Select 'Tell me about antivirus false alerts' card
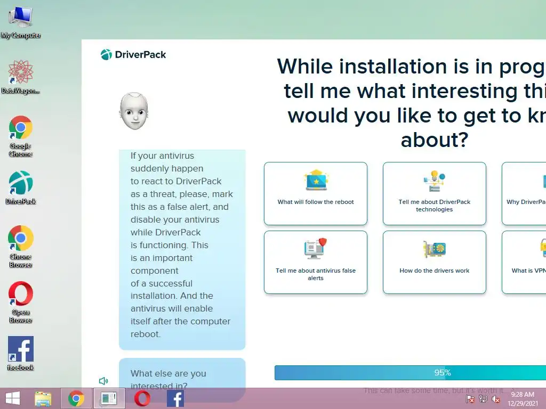Viewport: 546px width, 409px height. click(x=316, y=262)
